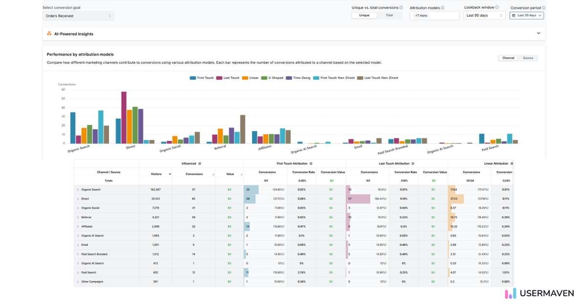Click the Last Touch legend color swatch

click(219, 77)
